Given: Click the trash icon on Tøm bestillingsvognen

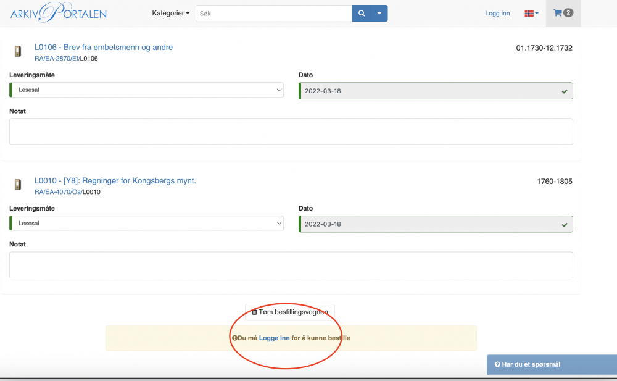Looking at the screenshot, I should point(254,312).
